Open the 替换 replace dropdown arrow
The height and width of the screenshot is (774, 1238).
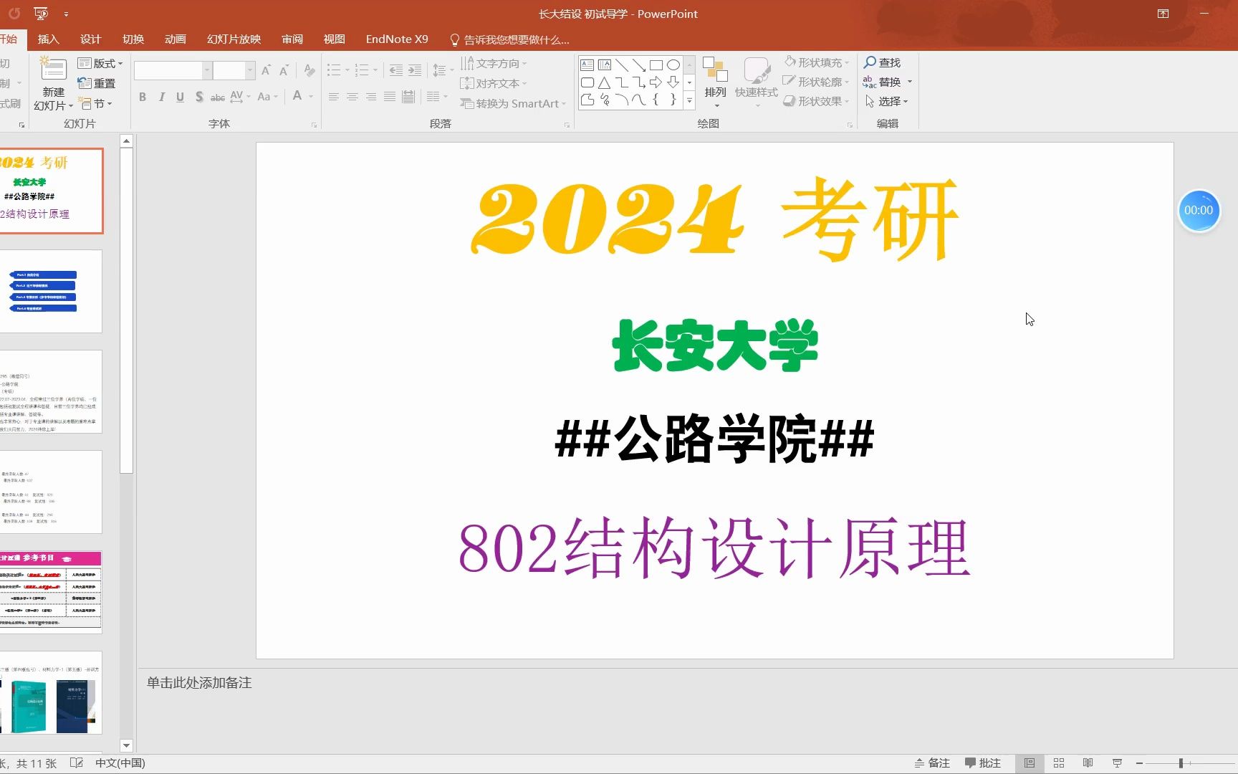pos(910,82)
